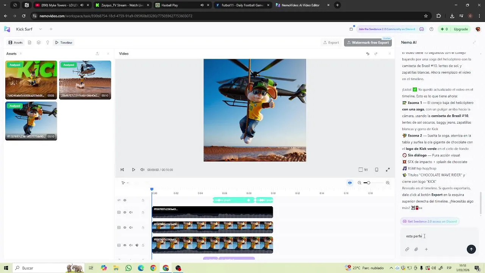Open the chat plus options
The height and width of the screenshot is (273, 485).
(x=426, y=249)
